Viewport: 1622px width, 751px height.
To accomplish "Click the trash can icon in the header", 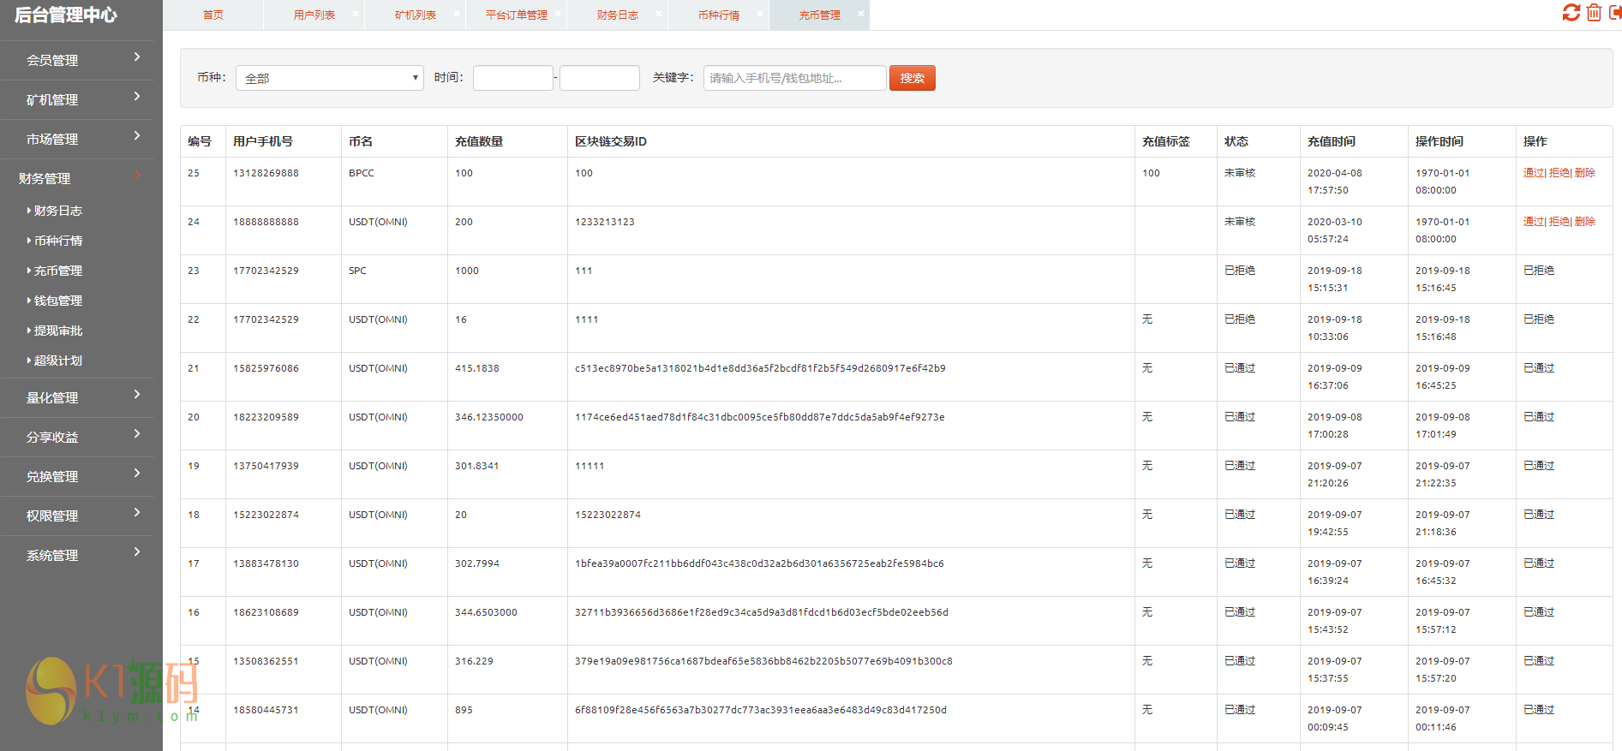I will (1594, 13).
